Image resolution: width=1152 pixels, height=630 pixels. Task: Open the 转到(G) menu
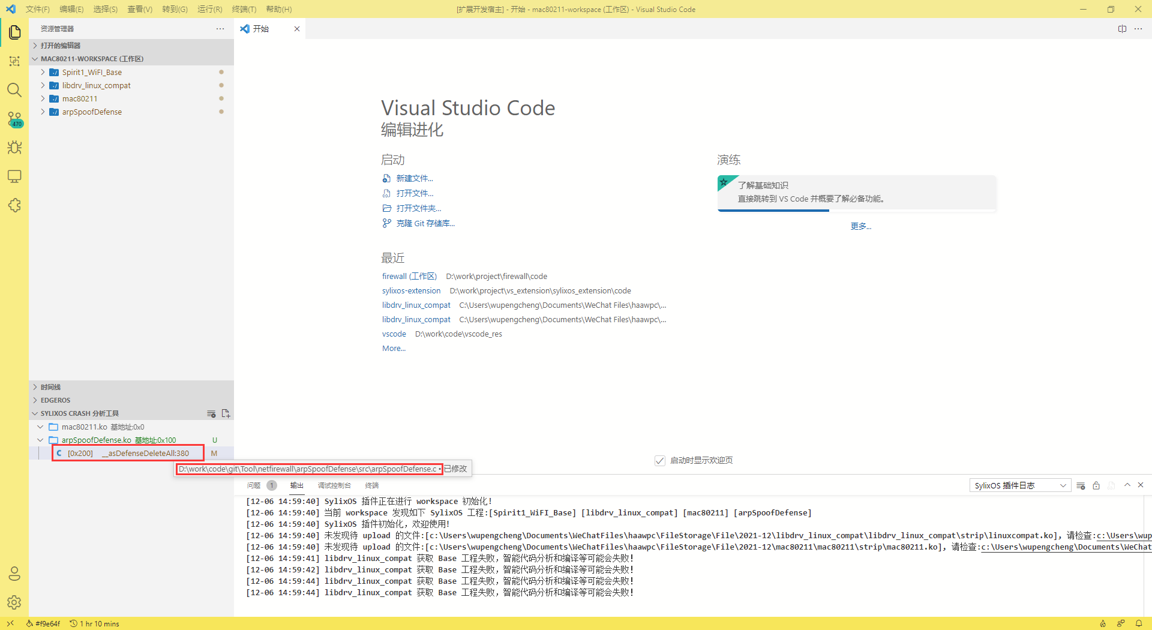coord(175,9)
